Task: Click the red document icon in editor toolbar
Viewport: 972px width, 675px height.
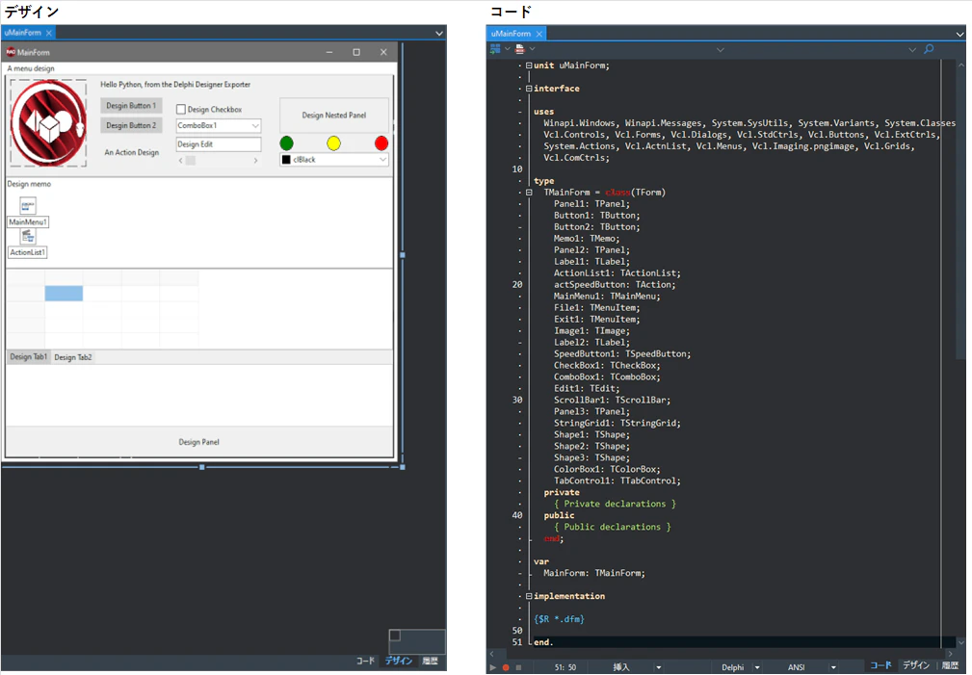Action: (x=519, y=49)
